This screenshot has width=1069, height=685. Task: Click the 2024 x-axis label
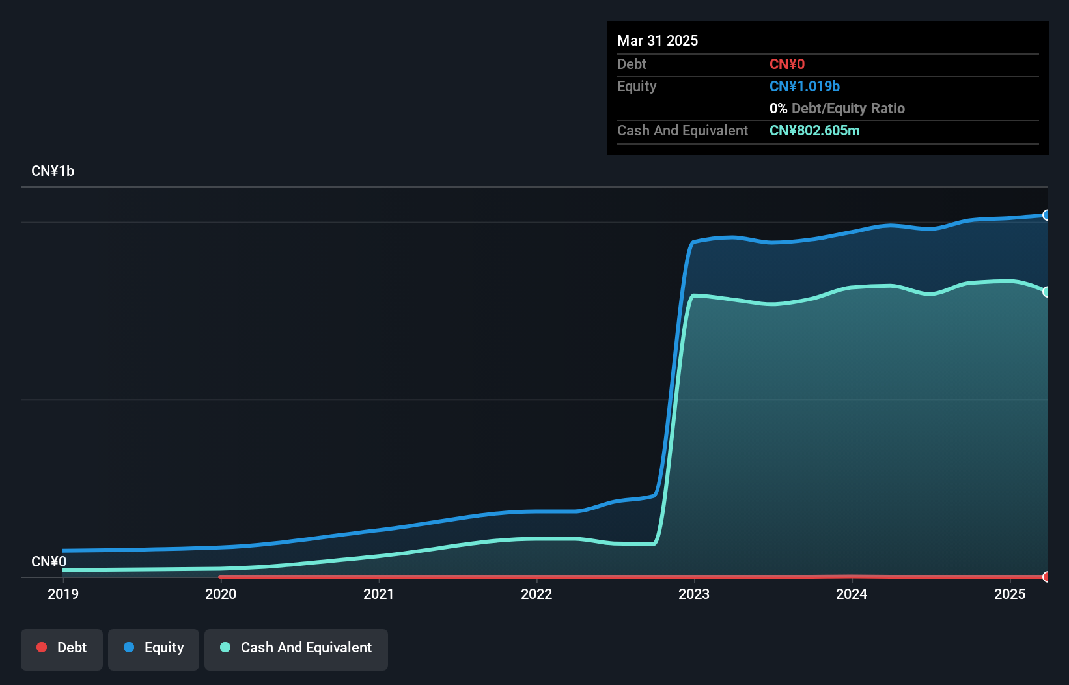(x=852, y=594)
